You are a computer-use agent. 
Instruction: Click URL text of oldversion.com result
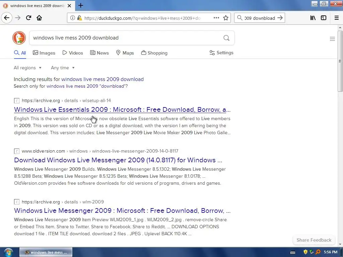pyautogui.click(x=100, y=151)
